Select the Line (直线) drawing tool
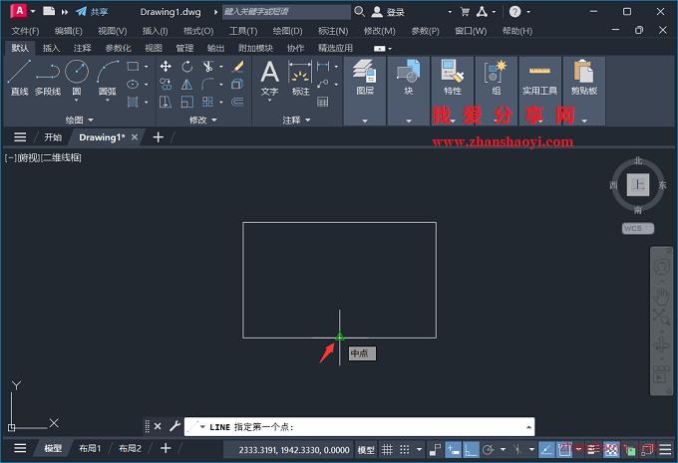This screenshot has height=463, width=678. tap(20, 78)
